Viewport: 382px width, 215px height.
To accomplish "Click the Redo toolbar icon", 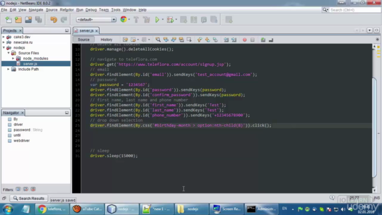I will [64, 20].
